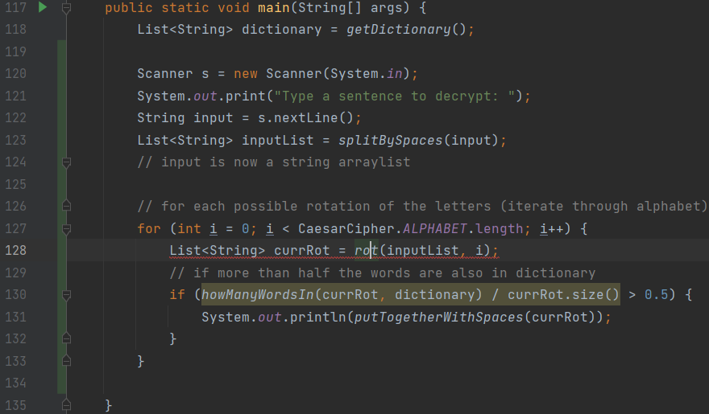Click line number 118 in the gutter
Image resolution: width=709 pixels, height=414 pixels.
pos(15,30)
